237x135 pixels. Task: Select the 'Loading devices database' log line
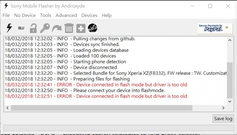click(66, 50)
